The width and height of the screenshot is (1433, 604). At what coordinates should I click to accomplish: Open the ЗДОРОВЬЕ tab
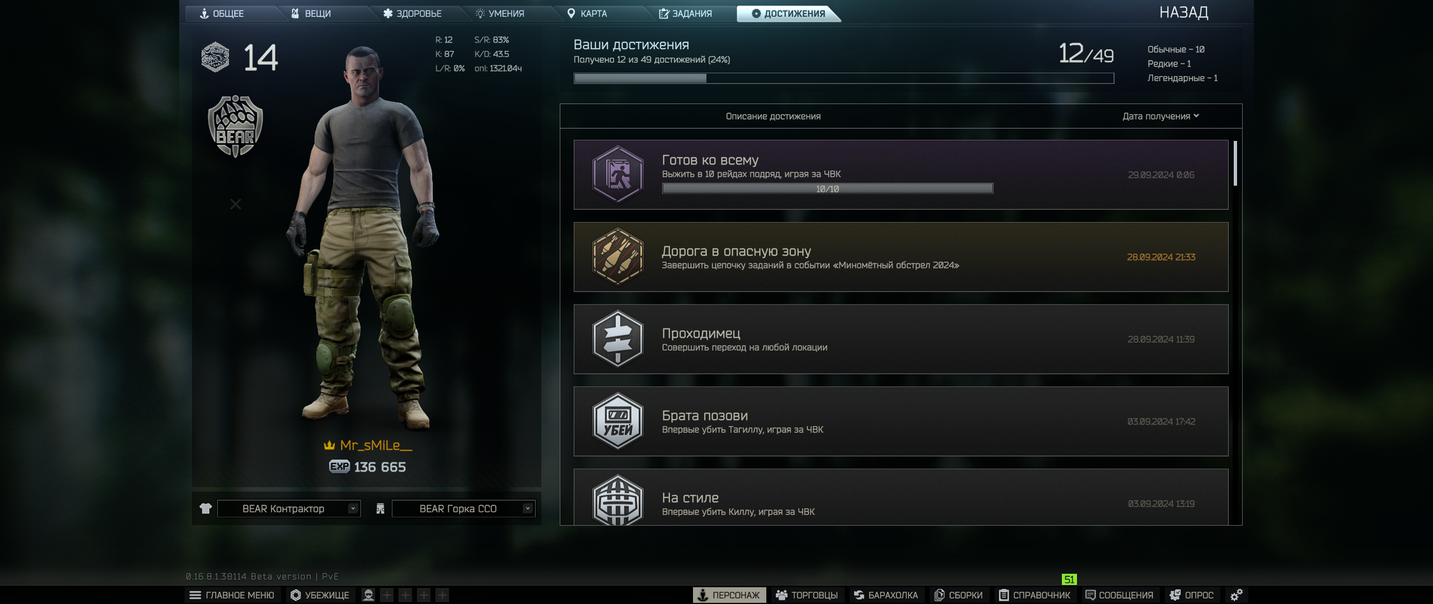[x=413, y=13]
